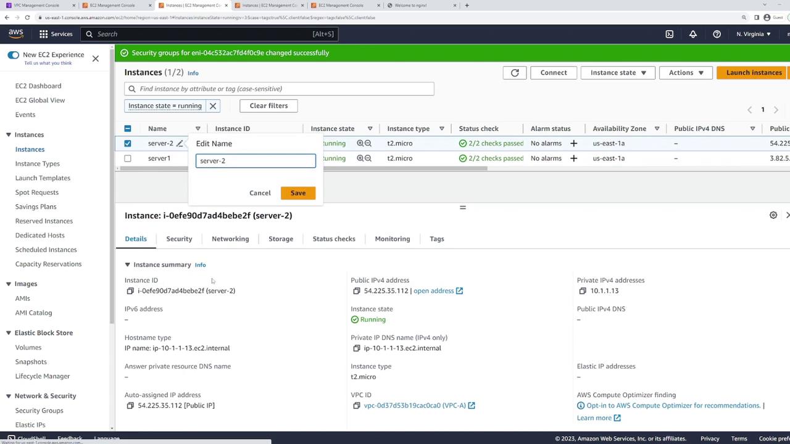The width and height of the screenshot is (790, 444).
Task: Open the EC2 Dashboard link
Action: (x=38, y=86)
